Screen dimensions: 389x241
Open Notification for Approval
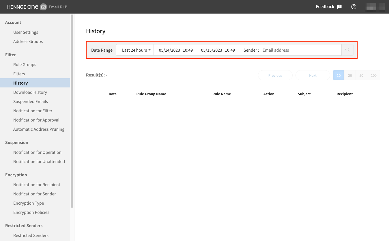(36, 120)
